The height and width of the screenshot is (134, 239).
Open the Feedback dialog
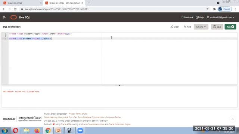click(187, 17)
